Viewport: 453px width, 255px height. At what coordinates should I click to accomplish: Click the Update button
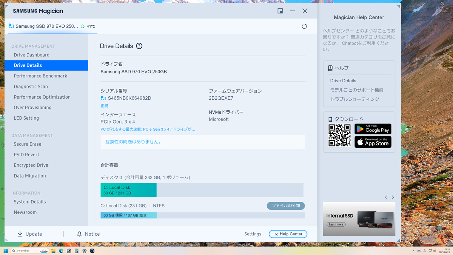point(30,234)
